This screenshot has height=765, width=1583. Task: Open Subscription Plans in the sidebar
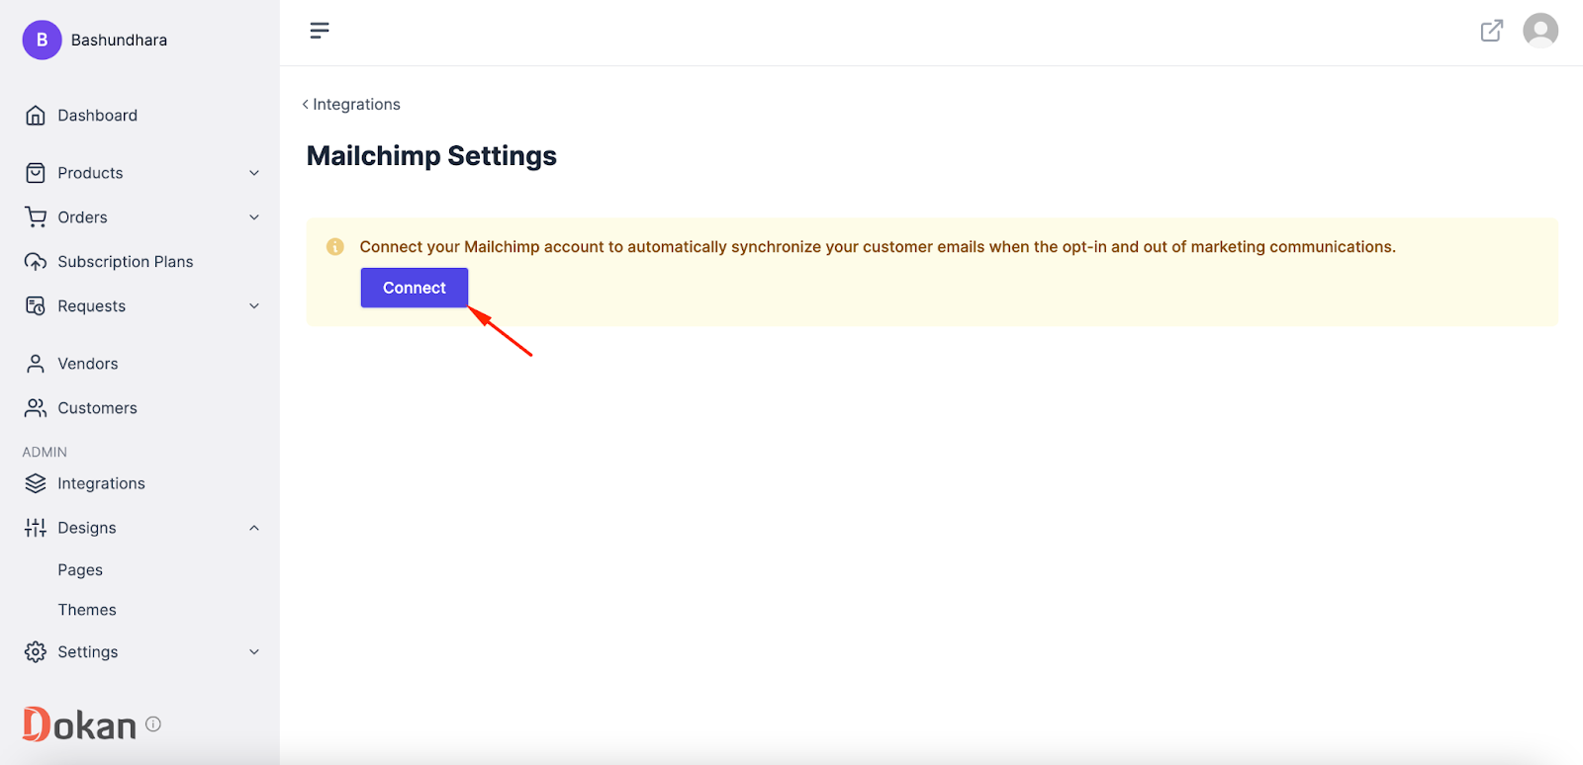(x=125, y=262)
